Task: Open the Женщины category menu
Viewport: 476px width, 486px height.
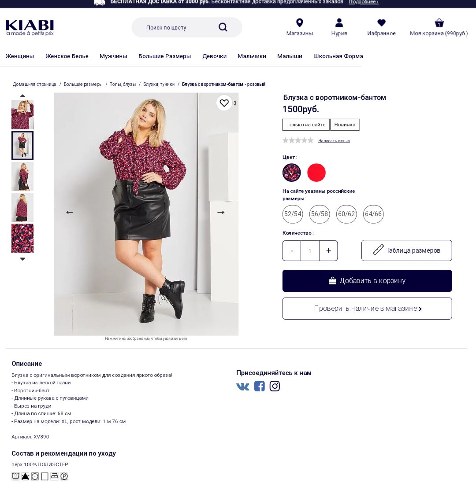Action: pos(19,56)
